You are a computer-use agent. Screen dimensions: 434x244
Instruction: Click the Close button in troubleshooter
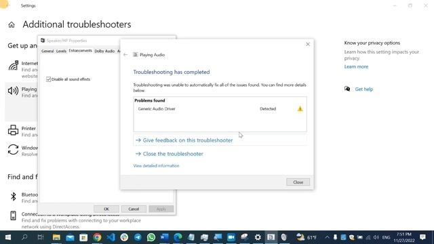298,182
